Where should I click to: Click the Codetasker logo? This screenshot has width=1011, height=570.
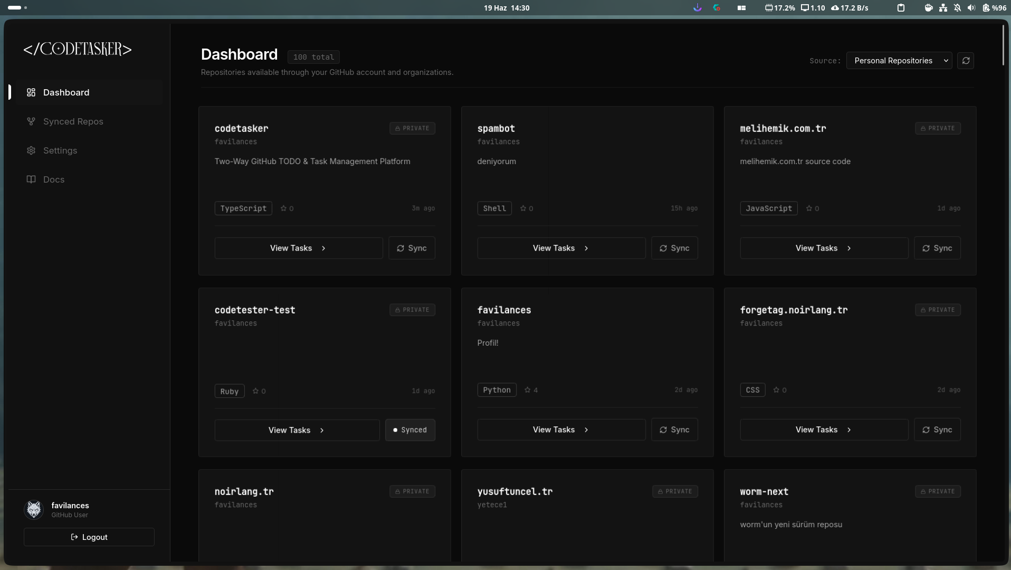point(78,49)
